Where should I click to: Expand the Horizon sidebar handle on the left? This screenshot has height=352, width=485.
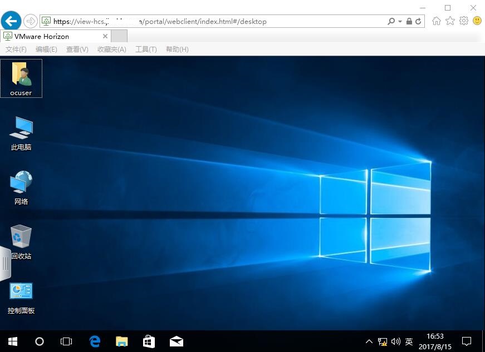click(x=6, y=264)
